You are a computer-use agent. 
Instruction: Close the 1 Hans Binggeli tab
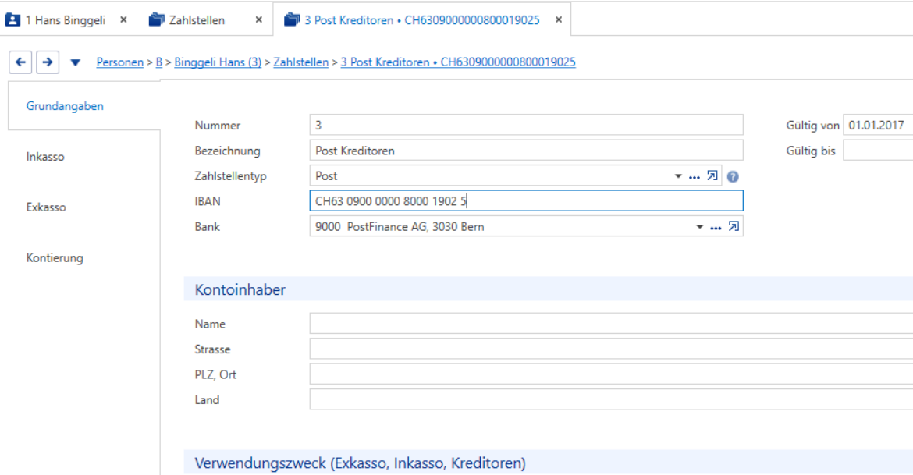(123, 19)
